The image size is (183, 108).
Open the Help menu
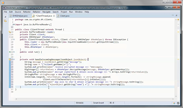coord(87,12)
